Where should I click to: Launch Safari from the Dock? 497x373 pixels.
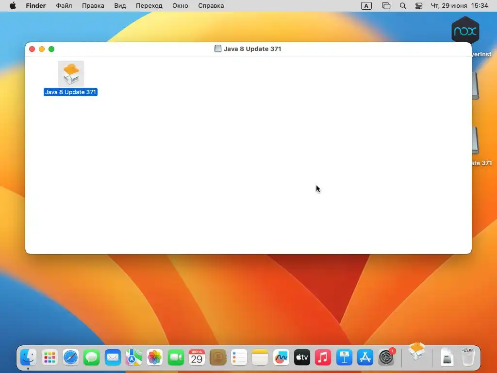(70, 358)
